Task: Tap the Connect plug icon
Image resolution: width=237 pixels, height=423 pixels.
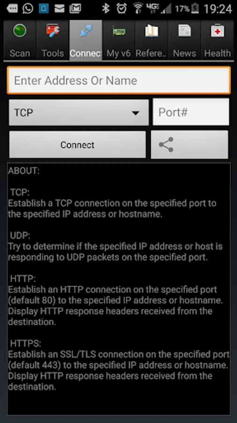Action: click(x=86, y=31)
